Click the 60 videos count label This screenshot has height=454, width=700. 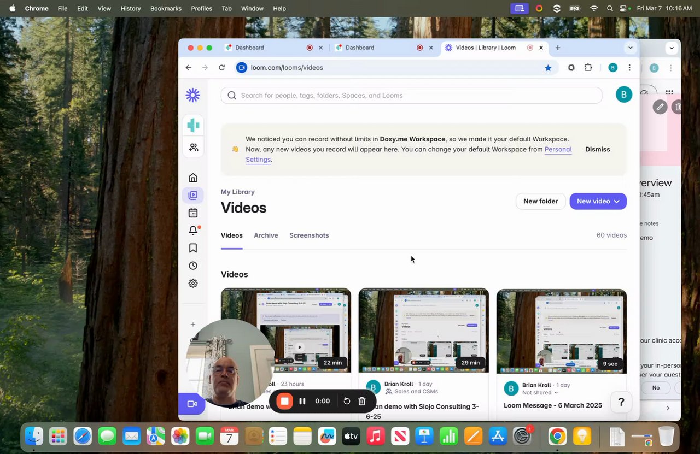pyautogui.click(x=611, y=235)
